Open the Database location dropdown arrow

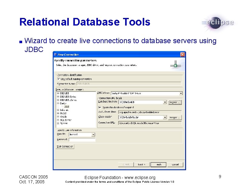tap(165, 102)
